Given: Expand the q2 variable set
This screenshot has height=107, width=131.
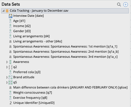Looking at the screenshot, I should coord(7,67).
